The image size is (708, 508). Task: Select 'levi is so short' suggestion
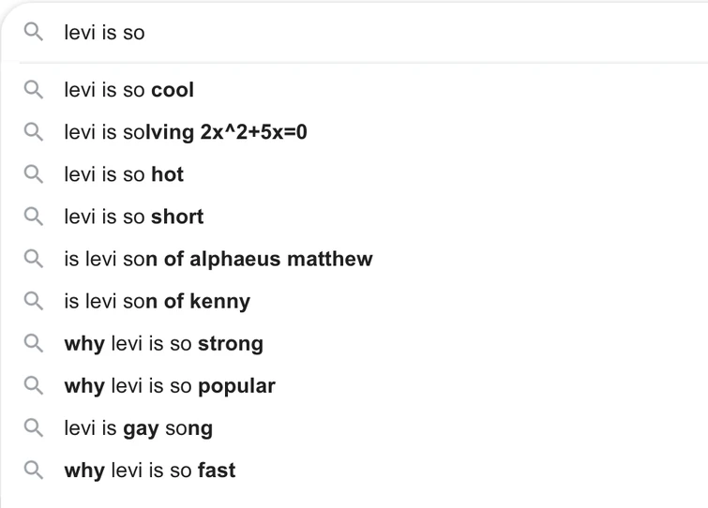(x=134, y=217)
